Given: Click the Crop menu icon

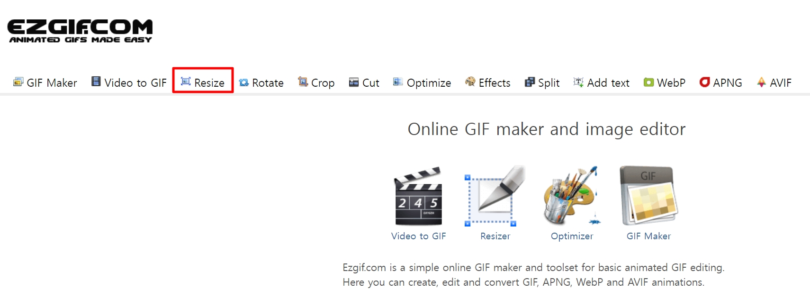Looking at the screenshot, I should pyautogui.click(x=303, y=82).
